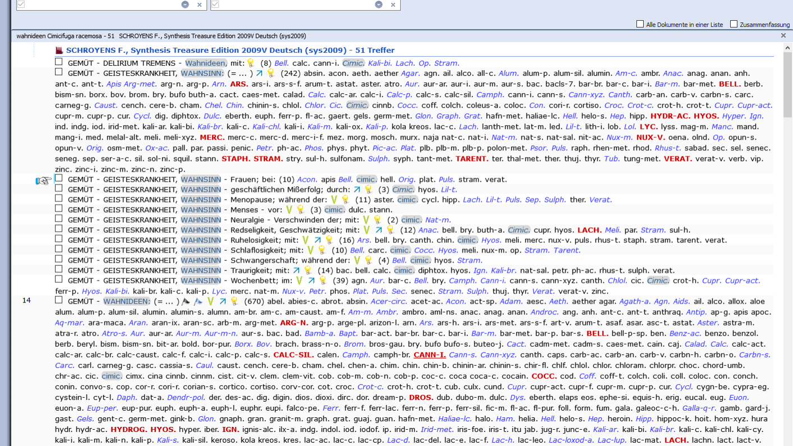
Task: Select checkbox of WAHNSINN - Wochenbett rubric
Action: tap(59, 279)
